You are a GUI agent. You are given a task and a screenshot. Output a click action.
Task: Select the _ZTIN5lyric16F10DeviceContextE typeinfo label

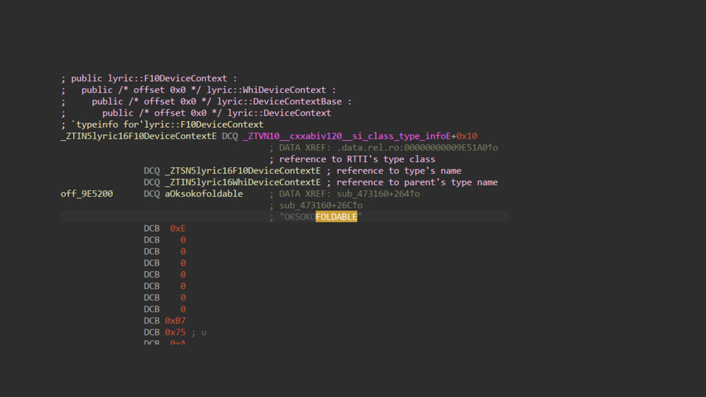point(138,136)
